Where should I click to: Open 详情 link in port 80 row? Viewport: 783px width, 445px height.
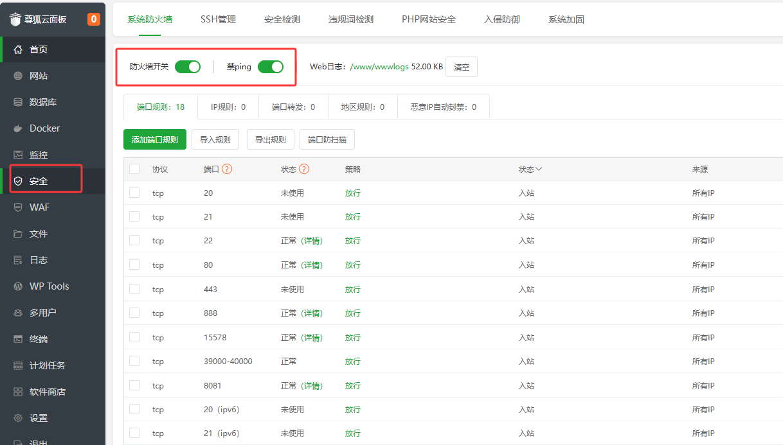tap(312, 265)
